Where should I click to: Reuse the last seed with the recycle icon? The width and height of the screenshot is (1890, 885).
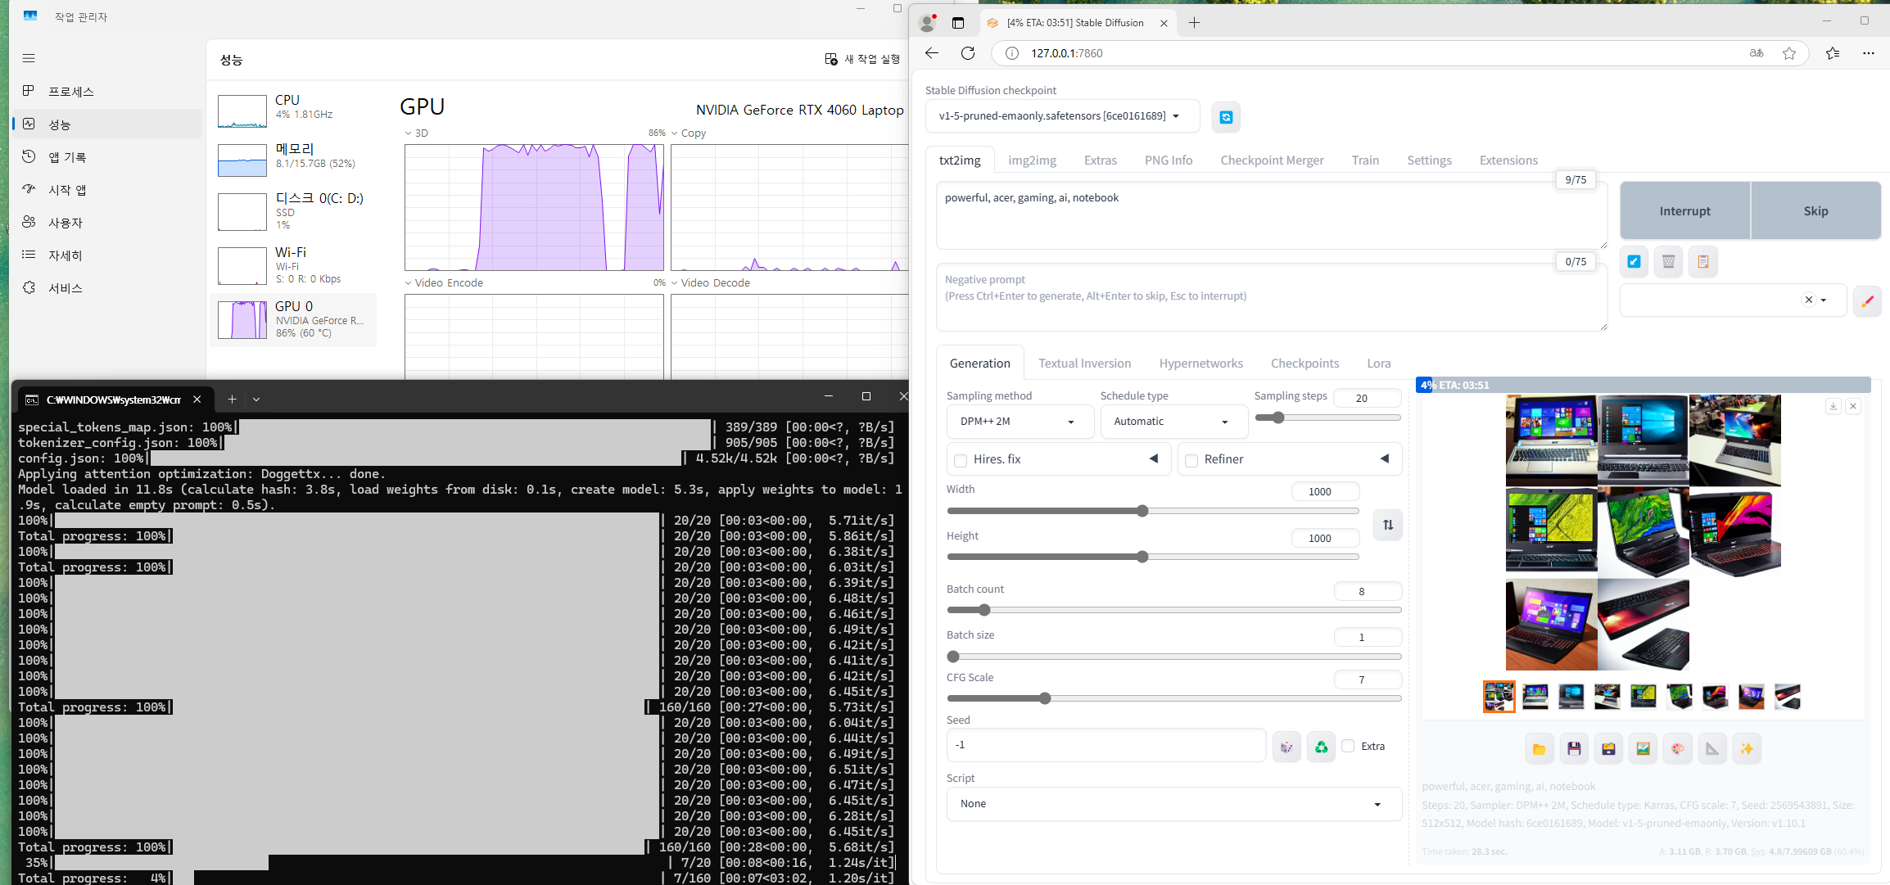[1321, 747]
